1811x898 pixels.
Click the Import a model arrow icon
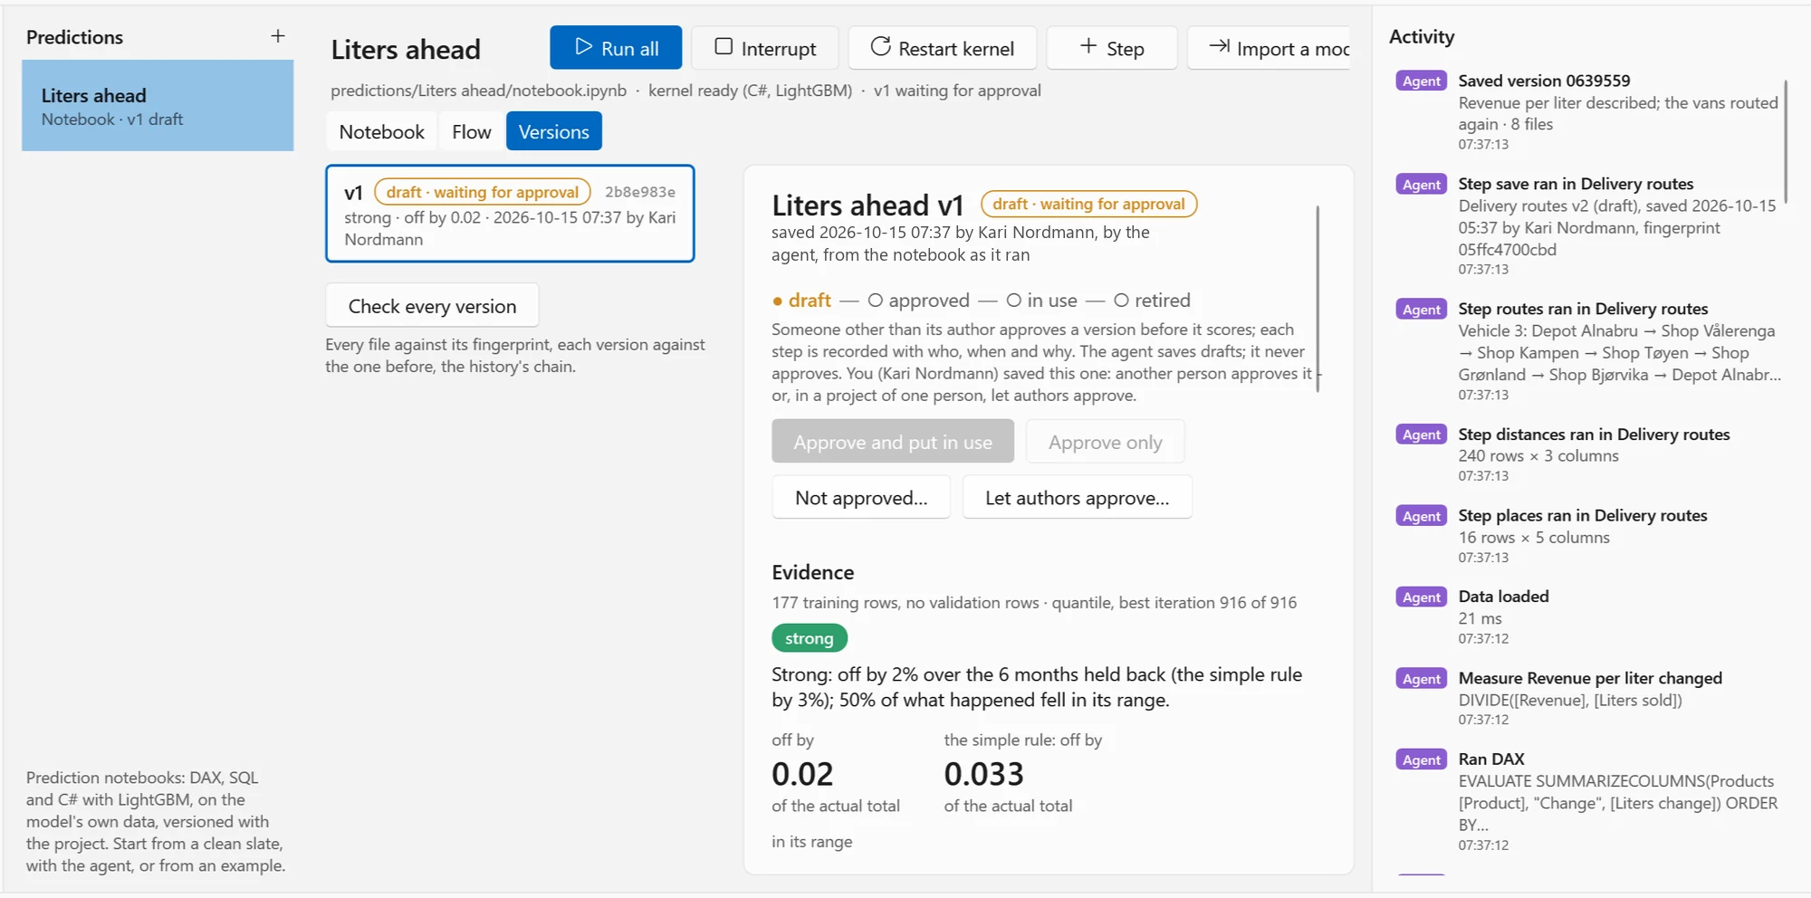pos(1220,47)
